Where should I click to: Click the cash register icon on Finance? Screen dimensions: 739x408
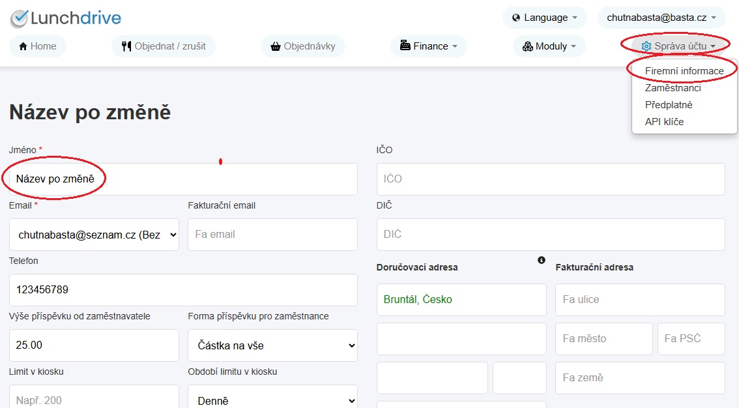coord(405,46)
